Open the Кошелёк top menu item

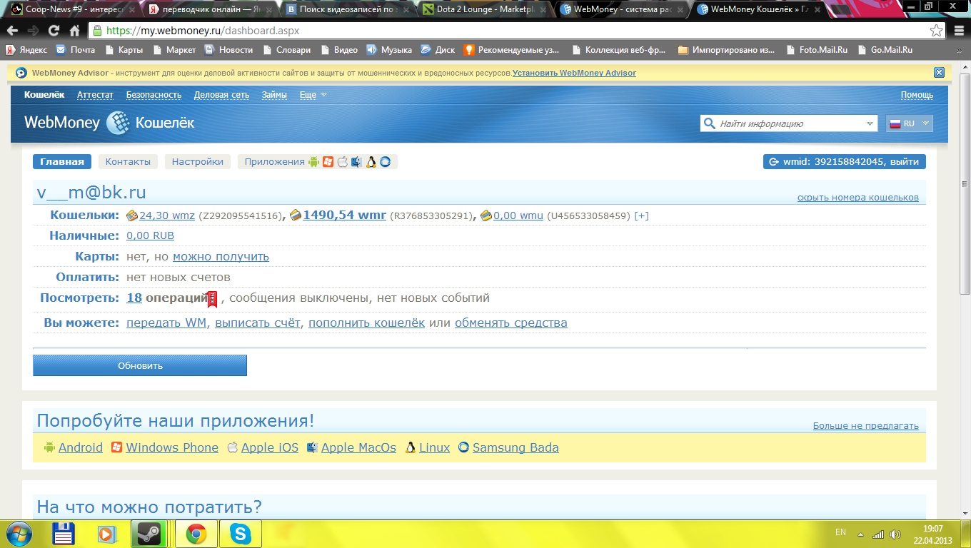44,94
